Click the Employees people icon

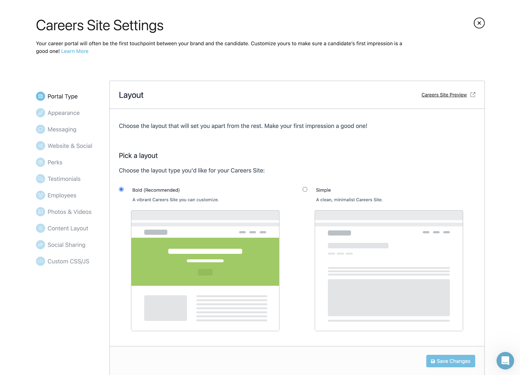40,195
